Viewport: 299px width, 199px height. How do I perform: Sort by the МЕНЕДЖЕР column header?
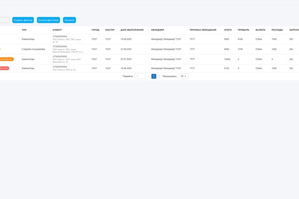coord(157,30)
